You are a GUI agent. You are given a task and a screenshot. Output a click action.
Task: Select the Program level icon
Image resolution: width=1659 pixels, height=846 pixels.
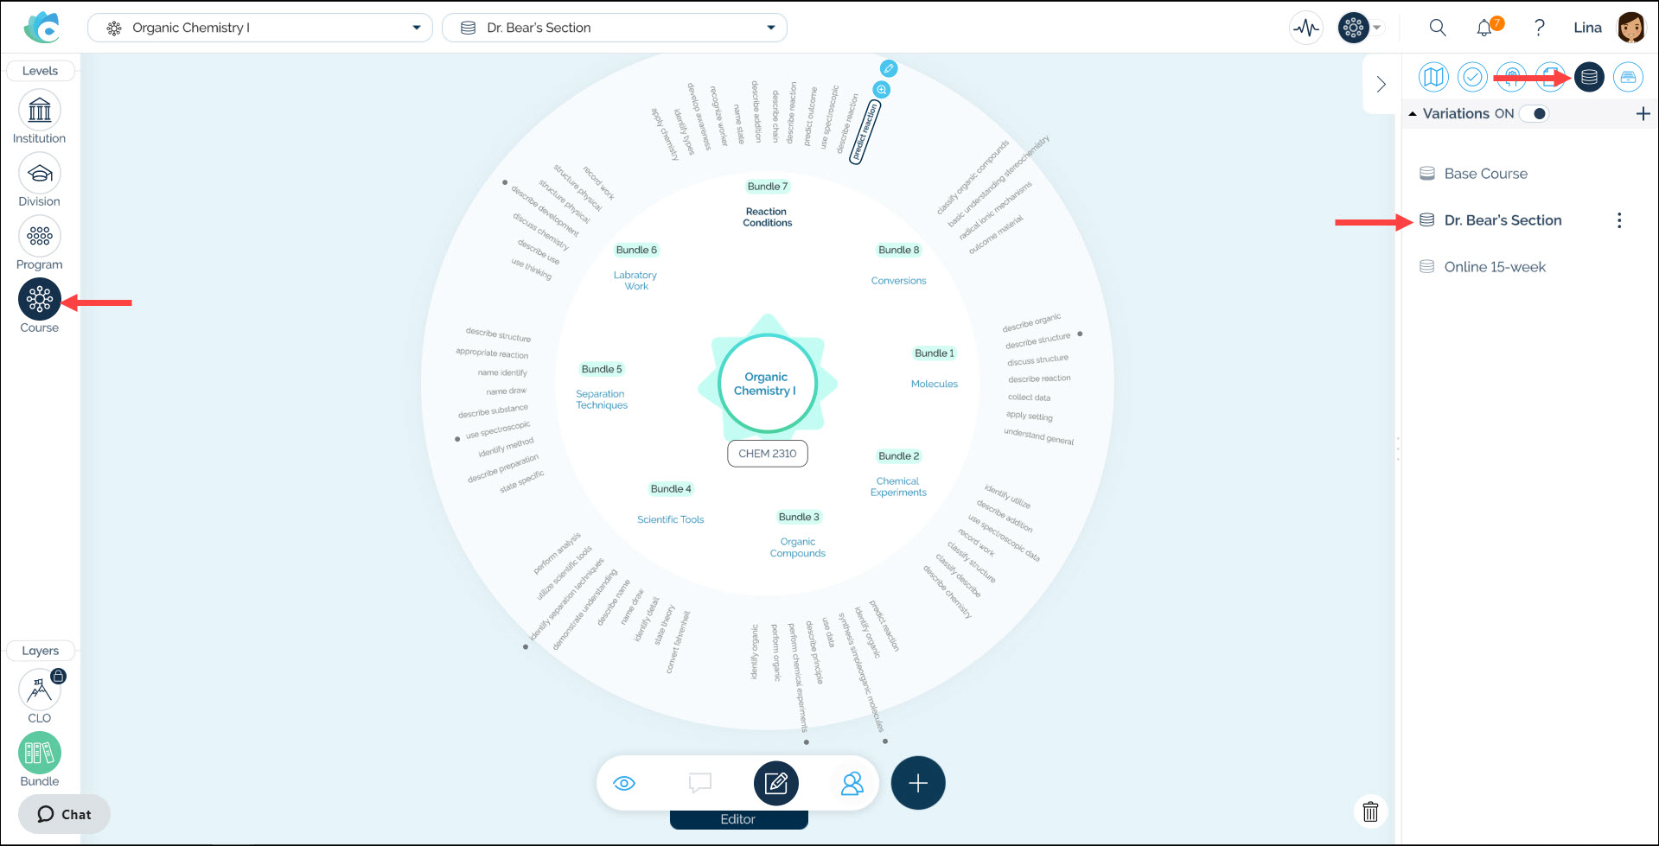tap(40, 236)
